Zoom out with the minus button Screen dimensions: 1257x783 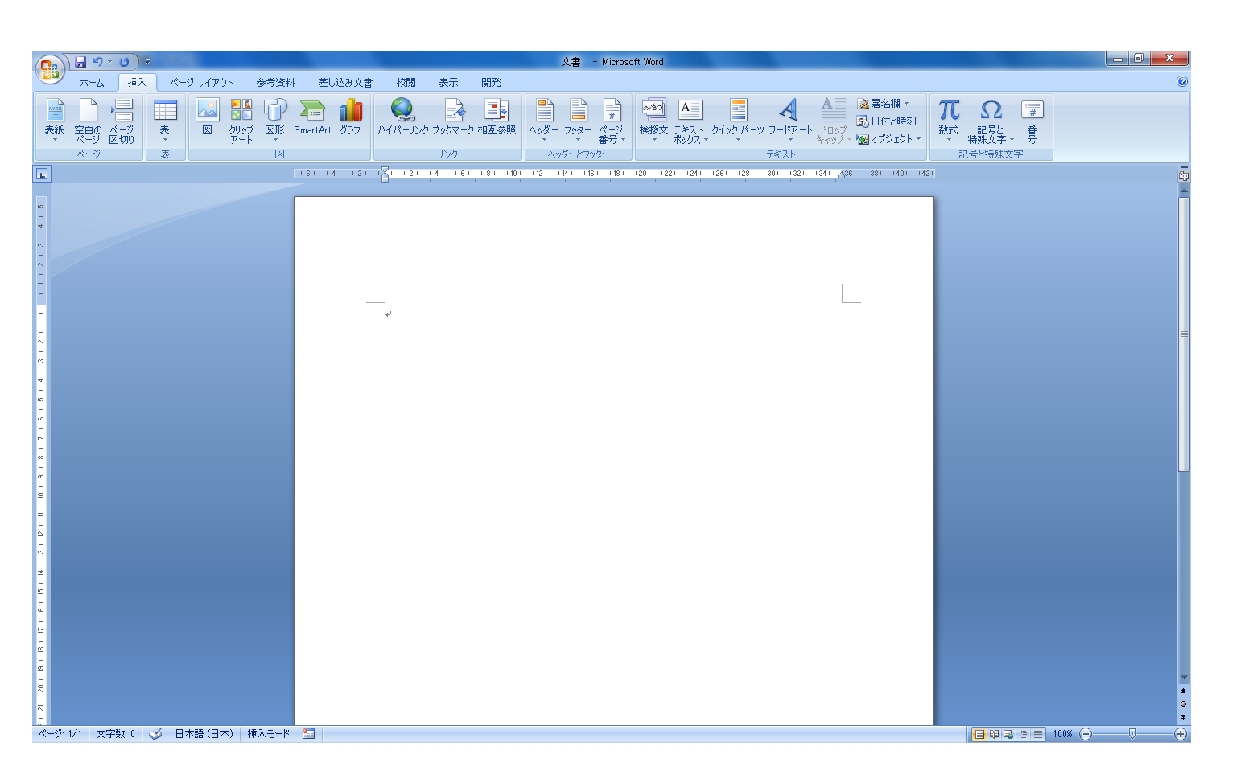(x=1086, y=734)
